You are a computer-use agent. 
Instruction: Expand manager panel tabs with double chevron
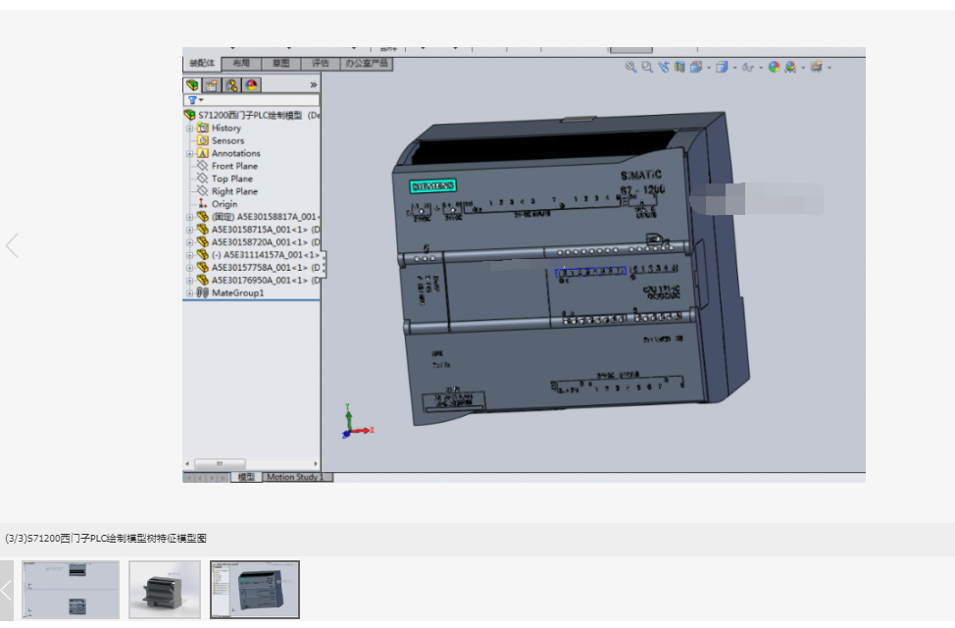click(x=314, y=84)
